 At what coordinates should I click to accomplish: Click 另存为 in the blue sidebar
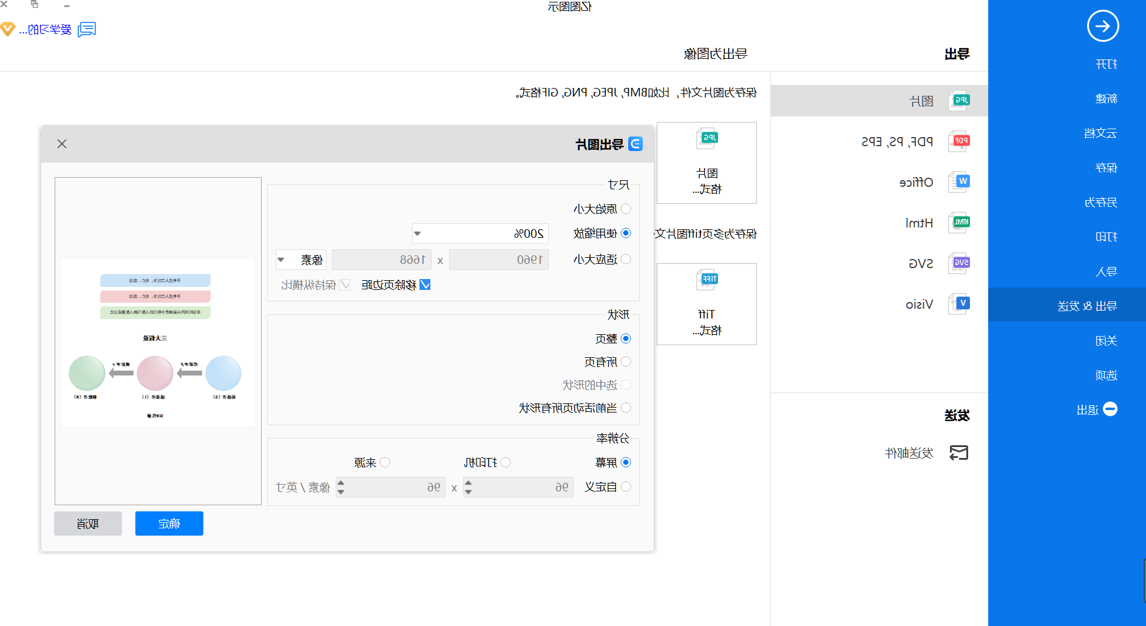1100,203
